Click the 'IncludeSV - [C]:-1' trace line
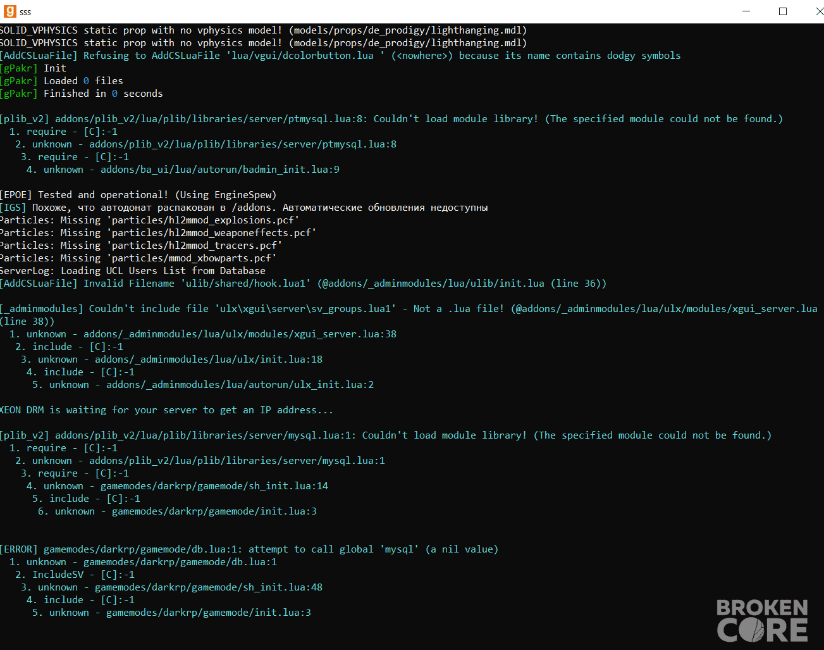This screenshot has height=650, width=824. coord(75,575)
